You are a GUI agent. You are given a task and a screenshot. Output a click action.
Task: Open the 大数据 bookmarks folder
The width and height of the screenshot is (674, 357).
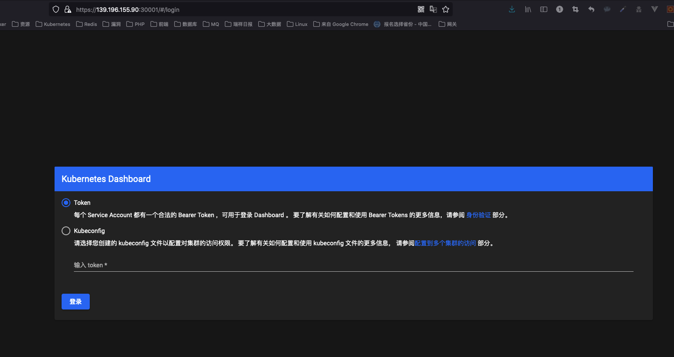[x=270, y=24]
